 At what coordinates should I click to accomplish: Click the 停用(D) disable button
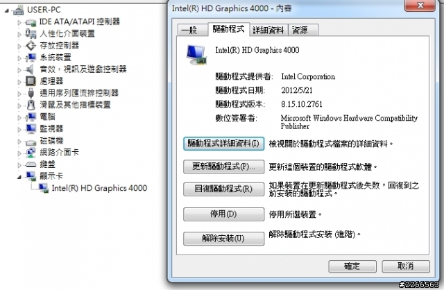(223, 214)
